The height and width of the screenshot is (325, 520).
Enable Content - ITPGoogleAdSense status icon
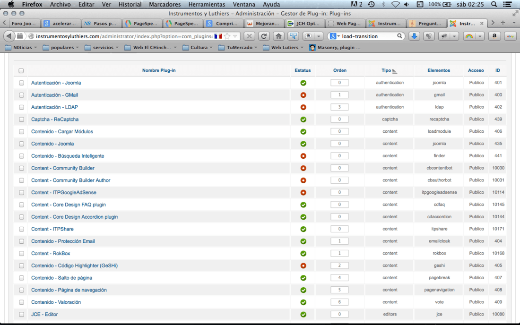coord(303,192)
